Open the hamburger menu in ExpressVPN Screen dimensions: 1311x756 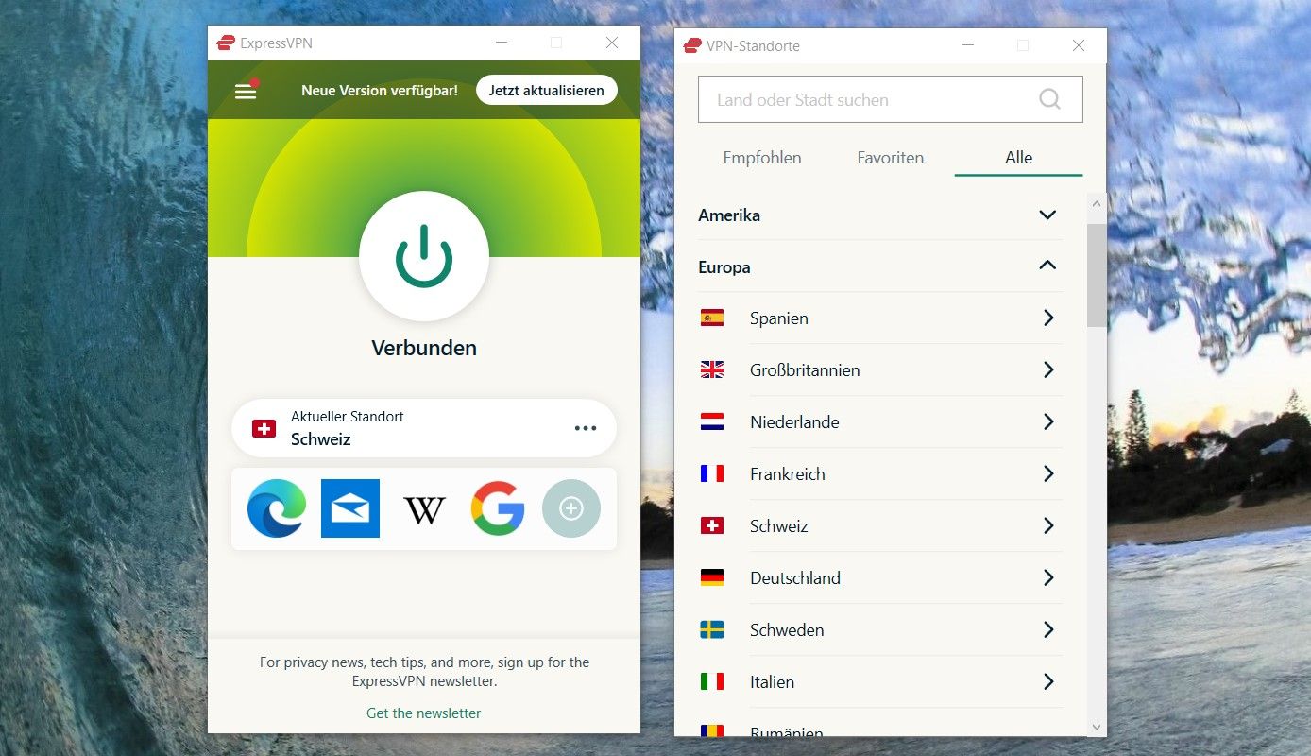246,91
